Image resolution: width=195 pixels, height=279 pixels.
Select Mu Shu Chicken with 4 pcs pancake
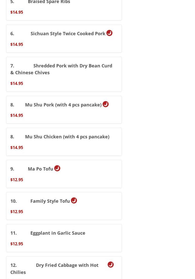[x=64, y=142]
